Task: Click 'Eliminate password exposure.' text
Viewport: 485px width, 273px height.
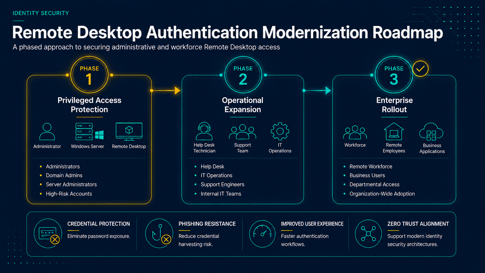Action: click(x=99, y=236)
